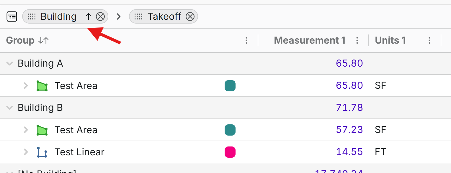Screen dimensions: 451x173
Task: Open Group column options menu
Action: click(246, 40)
